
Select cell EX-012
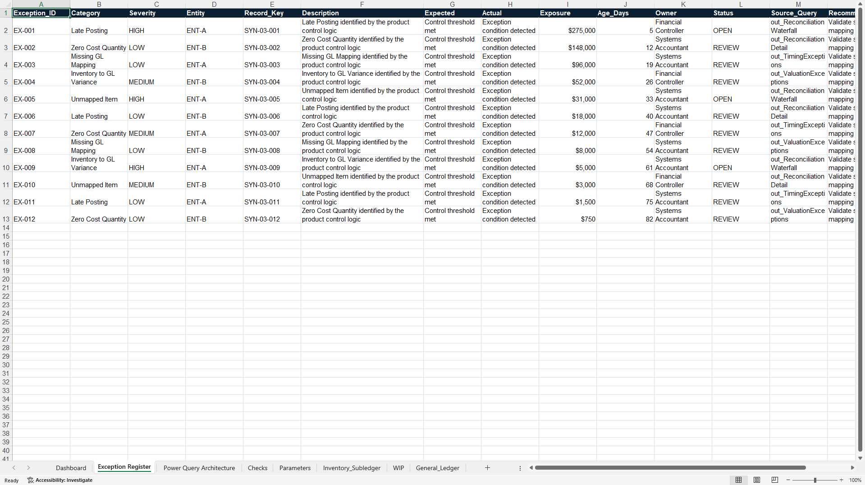[x=41, y=215]
